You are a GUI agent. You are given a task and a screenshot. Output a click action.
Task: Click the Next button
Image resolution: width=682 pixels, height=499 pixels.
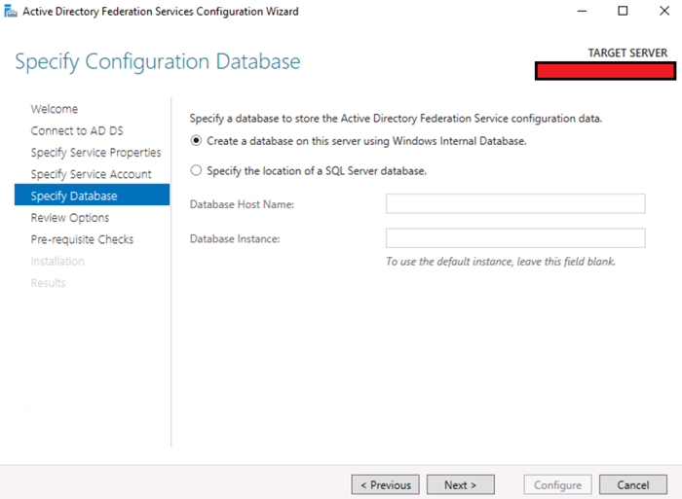pyautogui.click(x=461, y=484)
